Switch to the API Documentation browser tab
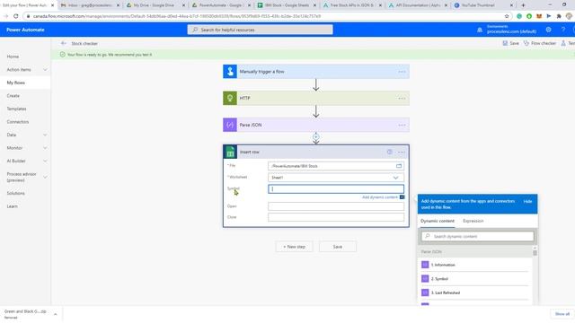This screenshot has width=575, height=323. click(x=418, y=5)
